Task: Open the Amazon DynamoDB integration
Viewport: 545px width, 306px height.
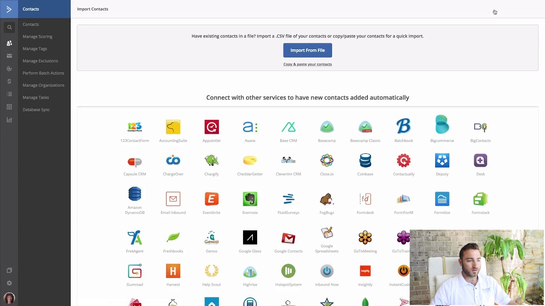Action: tap(135, 194)
